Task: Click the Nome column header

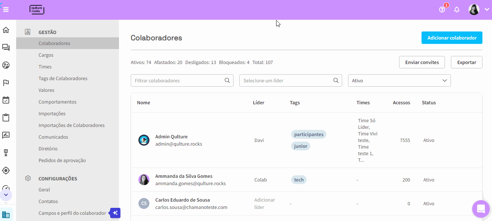Action: pos(144,103)
